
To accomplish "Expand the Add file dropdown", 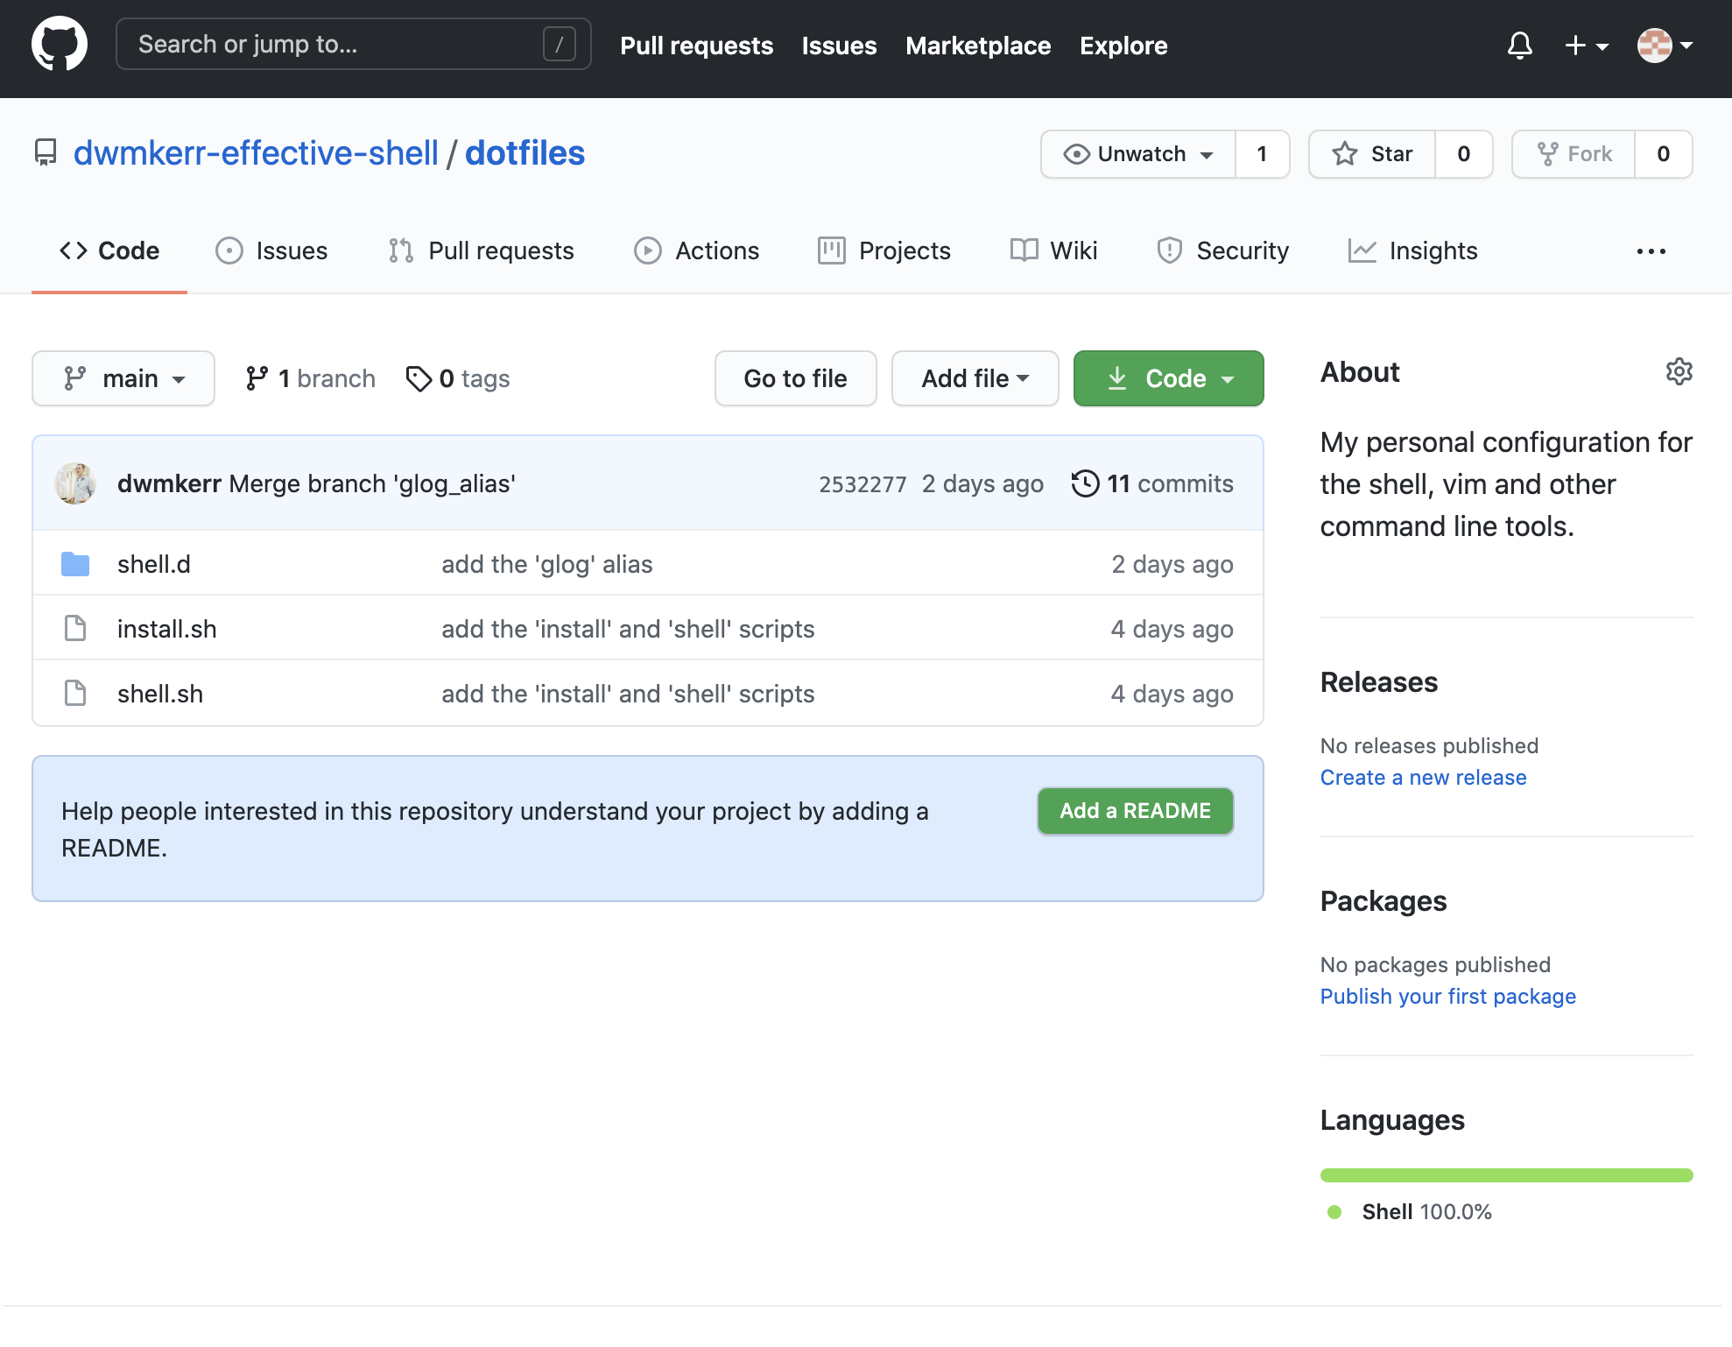I will pos(975,378).
